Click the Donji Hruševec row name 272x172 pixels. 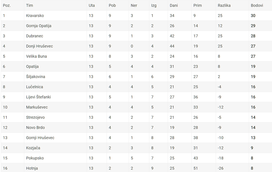[39, 46]
